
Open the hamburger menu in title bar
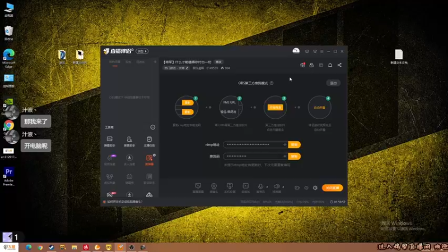(x=321, y=52)
